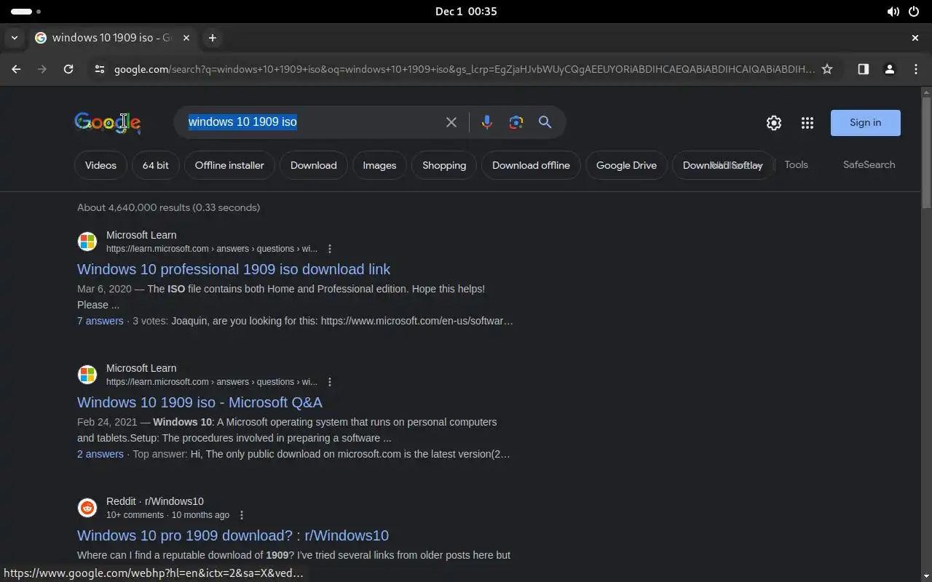The width and height of the screenshot is (932, 582).
Task: Open more options for the 'Windows 10 1909 iso - Microsoft Q&A' result
Action: (330, 382)
